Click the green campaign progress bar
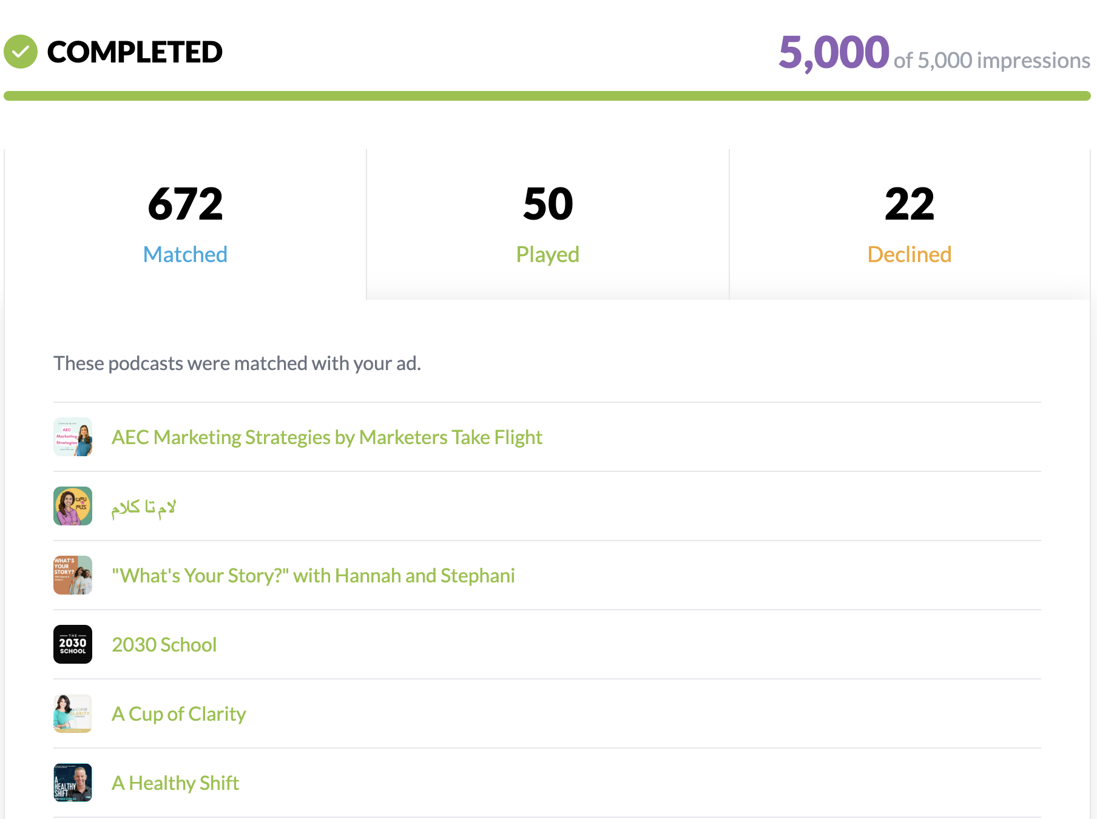The image size is (1097, 819). click(x=546, y=95)
